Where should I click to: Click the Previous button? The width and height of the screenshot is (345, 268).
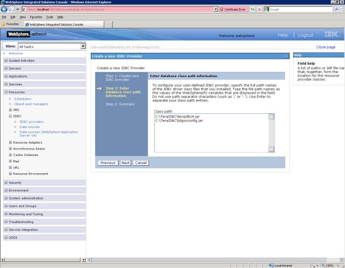point(108,163)
